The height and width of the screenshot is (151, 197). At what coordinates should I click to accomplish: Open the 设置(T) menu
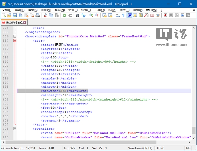[x=86, y=10]
